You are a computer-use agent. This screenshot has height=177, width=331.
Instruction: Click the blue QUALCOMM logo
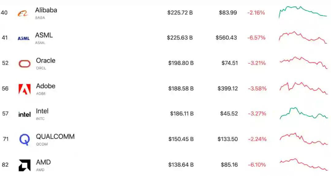pyautogui.click(x=25, y=140)
